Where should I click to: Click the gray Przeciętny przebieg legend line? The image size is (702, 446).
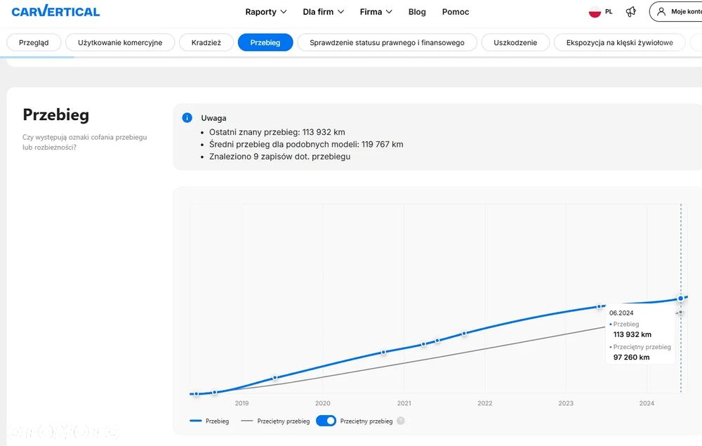click(246, 421)
